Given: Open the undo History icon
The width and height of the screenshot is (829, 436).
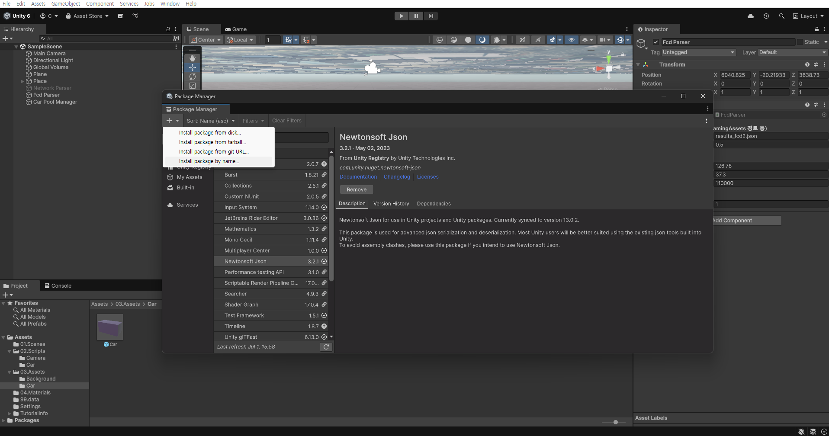Looking at the screenshot, I should 766,16.
